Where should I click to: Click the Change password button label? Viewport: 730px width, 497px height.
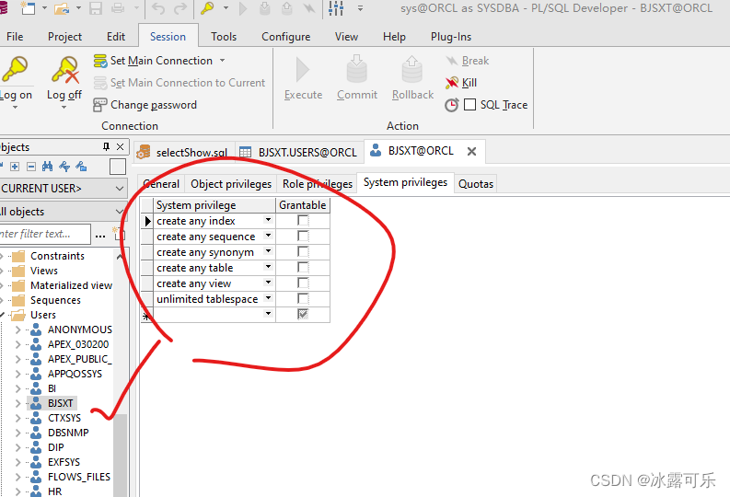(x=154, y=105)
